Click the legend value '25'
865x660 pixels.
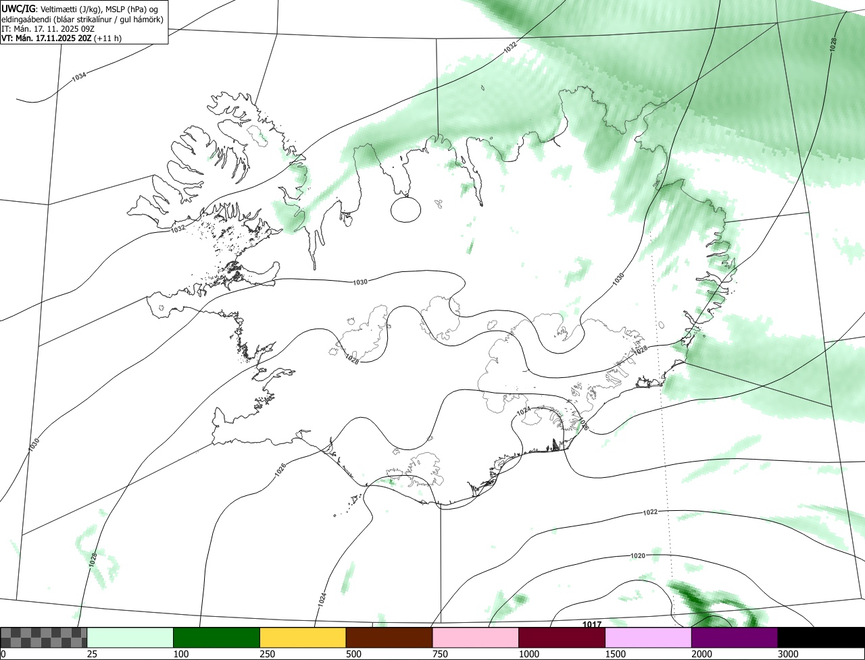point(92,654)
